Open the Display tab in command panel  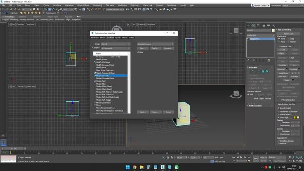[268, 25]
